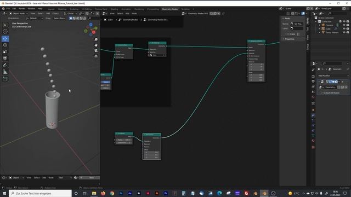Select the Cube row in outliner
The image size is (351, 197).
[328, 29]
